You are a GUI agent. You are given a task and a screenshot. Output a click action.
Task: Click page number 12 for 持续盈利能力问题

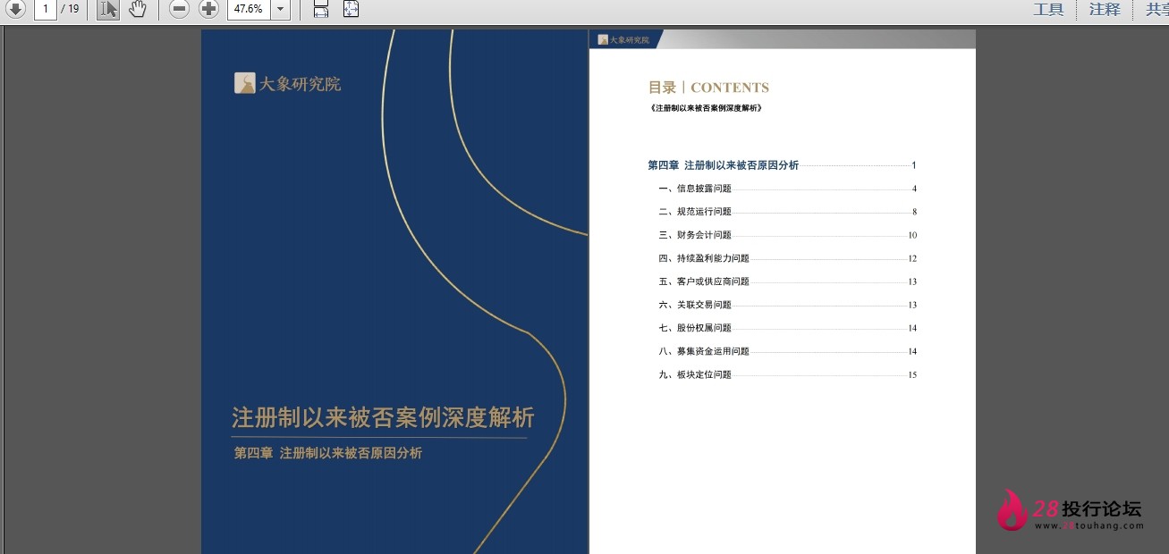point(912,258)
